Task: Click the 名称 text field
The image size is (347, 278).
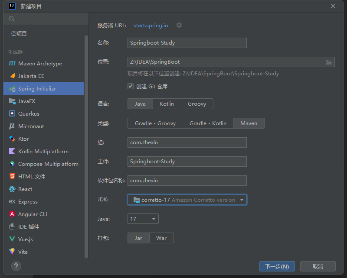Action: click(187, 43)
